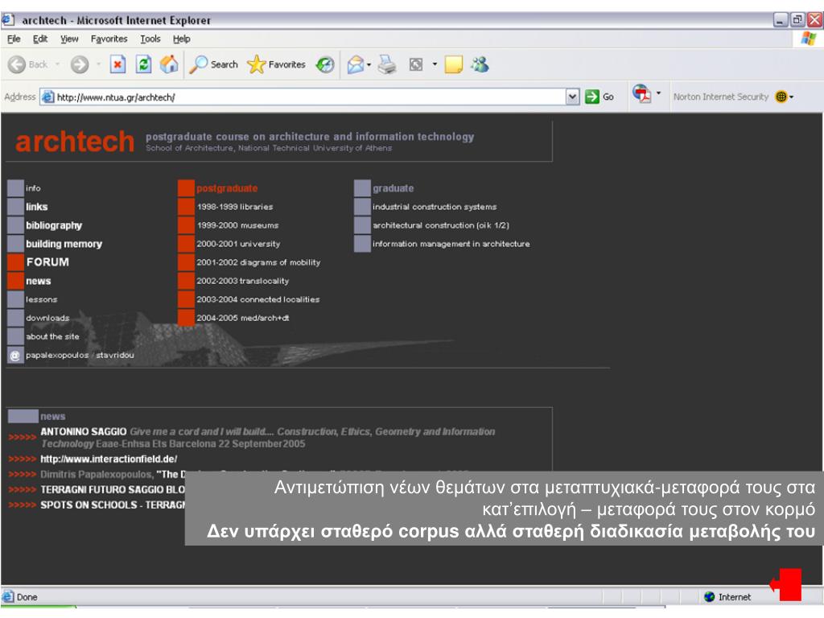The image size is (824, 618).
Task: Click the Internet zone globe in status bar
Action: click(710, 596)
